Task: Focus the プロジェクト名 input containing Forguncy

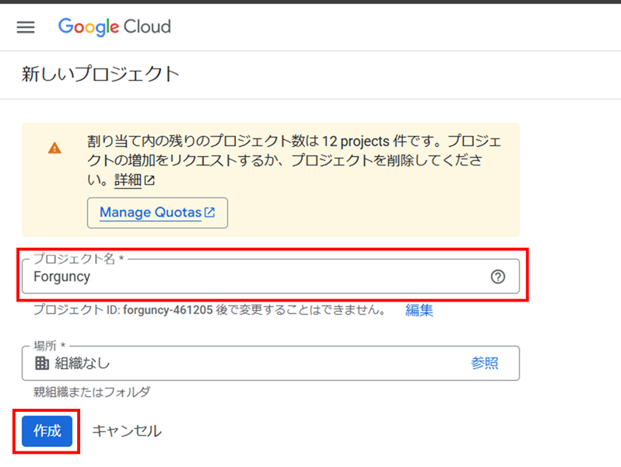Action: point(271,277)
